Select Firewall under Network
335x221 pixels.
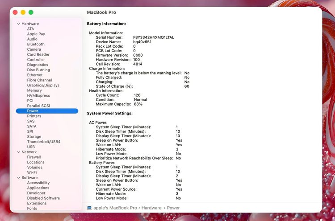[x=34, y=157]
